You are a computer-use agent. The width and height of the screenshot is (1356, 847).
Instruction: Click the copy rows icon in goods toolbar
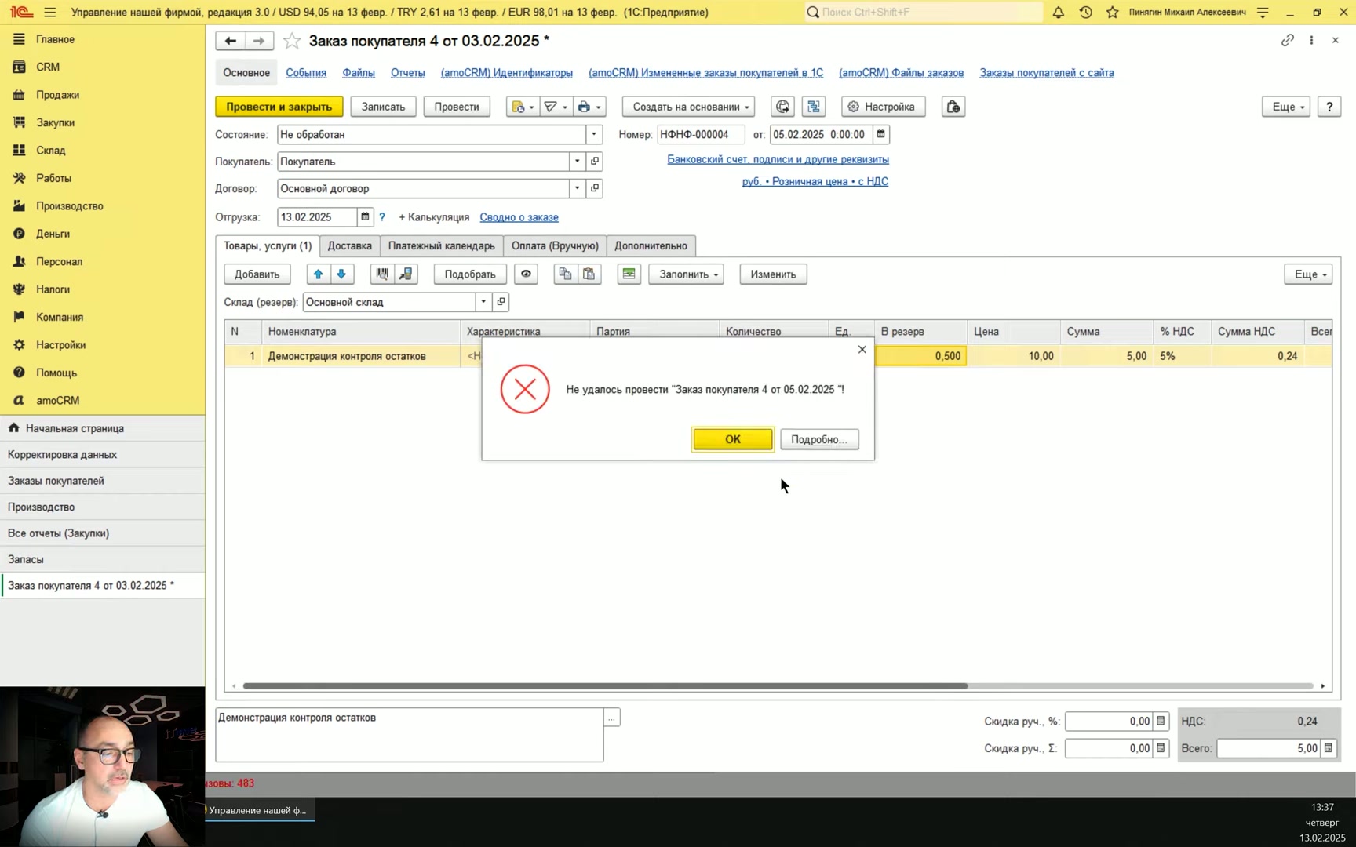[x=565, y=274]
